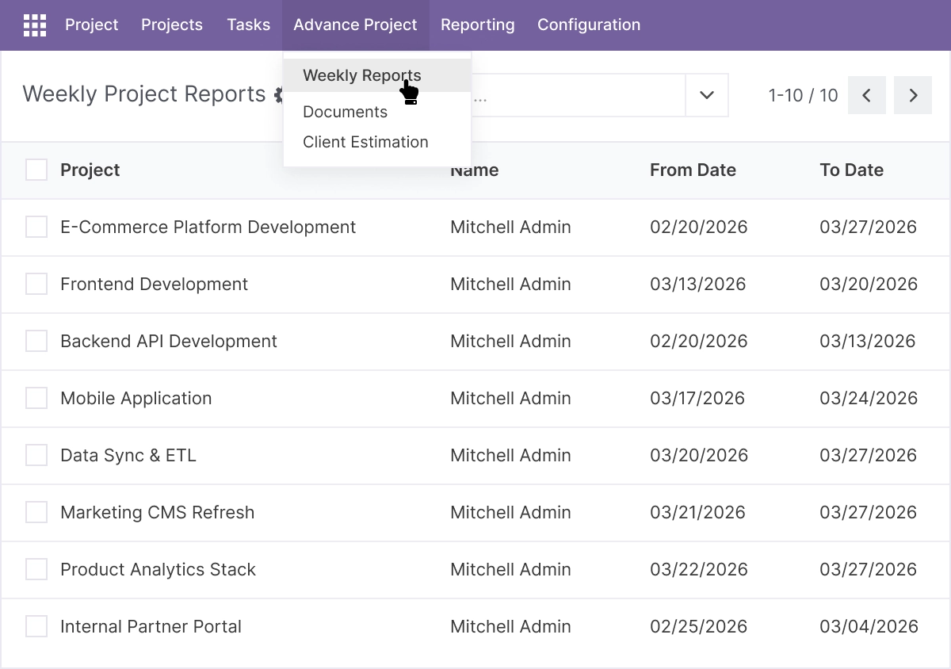Open the Projects menu
951x669 pixels.
(172, 25)
